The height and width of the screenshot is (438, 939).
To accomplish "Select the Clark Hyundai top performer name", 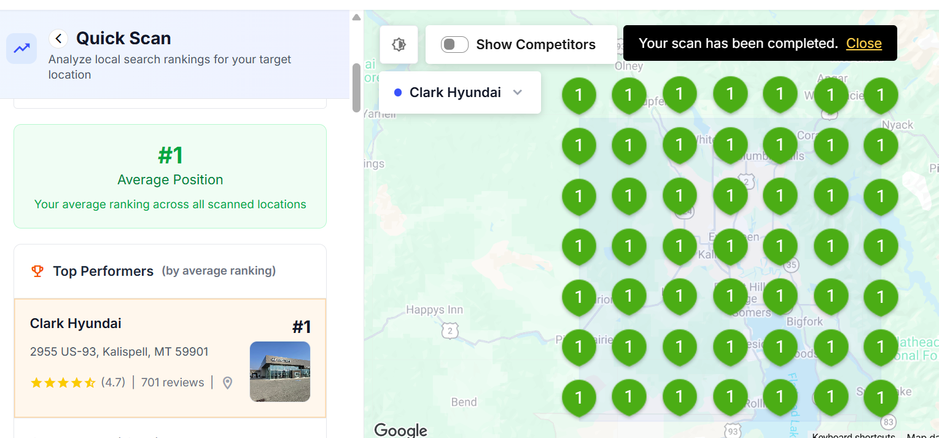I will coord(76,323).
